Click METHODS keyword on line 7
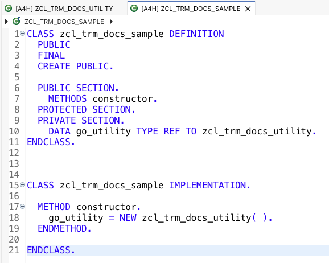Viewport: 329px width, 263px height. (67, 98)
